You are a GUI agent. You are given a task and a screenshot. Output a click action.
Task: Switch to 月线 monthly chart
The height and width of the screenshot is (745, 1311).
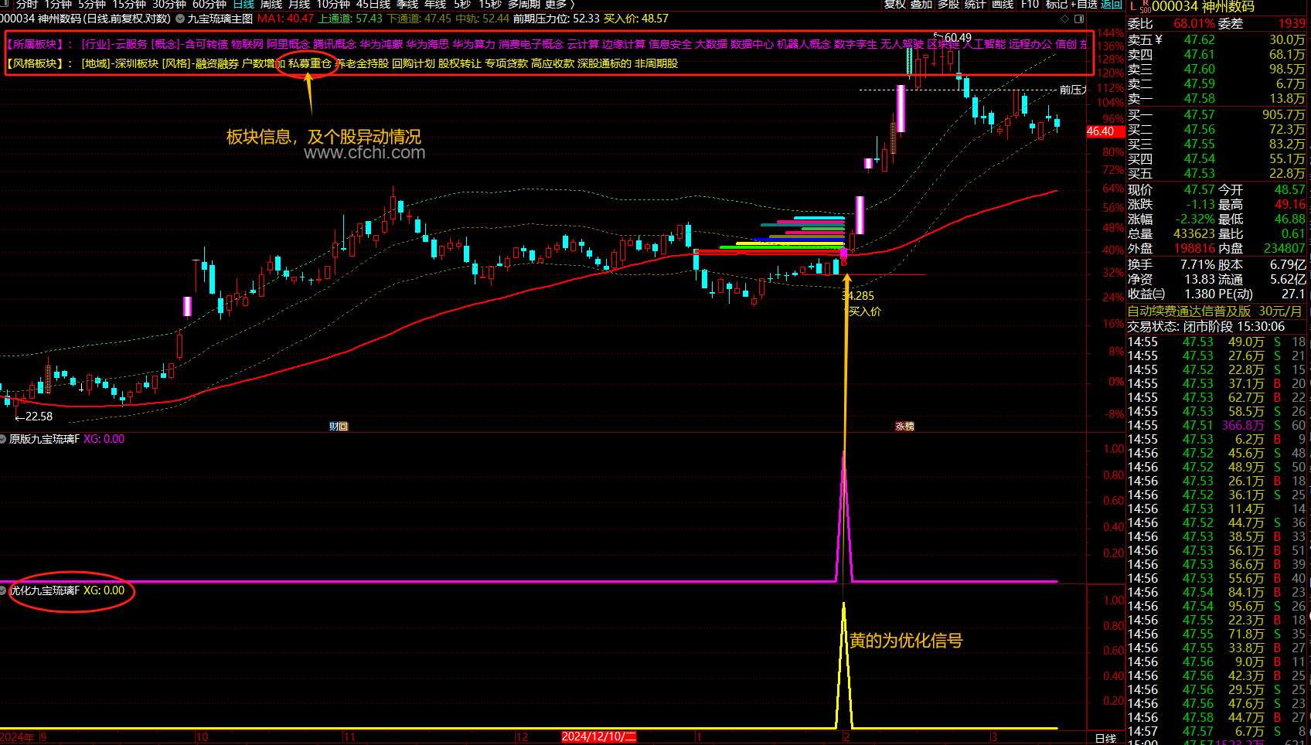point(299,4)
